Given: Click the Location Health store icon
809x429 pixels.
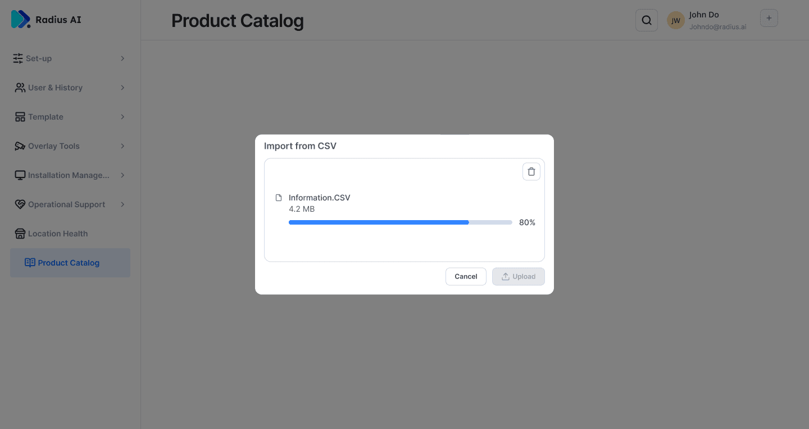Looking at the screenshot, I should (x=20, y=234).
